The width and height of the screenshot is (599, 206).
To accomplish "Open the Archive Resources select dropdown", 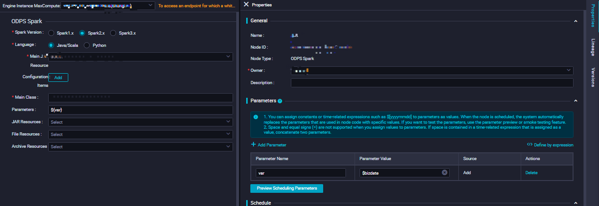I will tap(141, 146).
